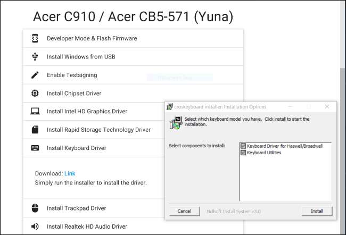Click the SD card icon for Rapid Storage
Image resolution: width=346 pixels, height=235 pixels.
(x=35, y=130)
